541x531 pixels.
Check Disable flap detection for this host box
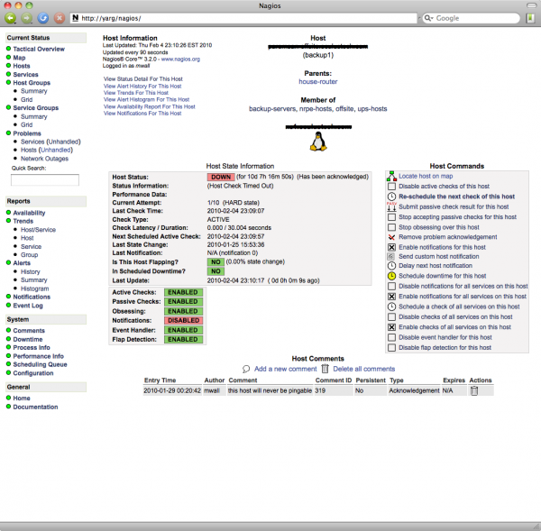[390, 346]
